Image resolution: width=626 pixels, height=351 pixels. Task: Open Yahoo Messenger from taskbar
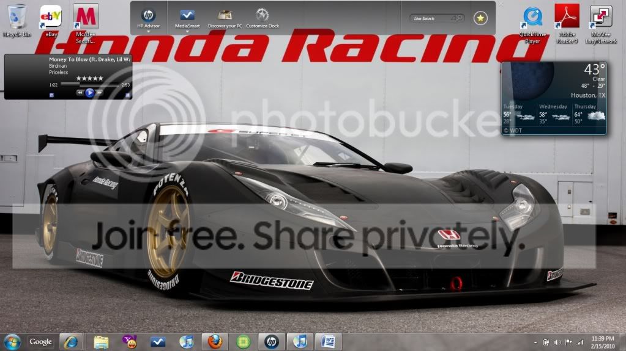click(130, 342)
